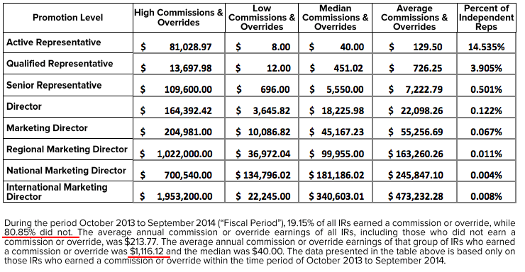This screenshot has height=272, width=525.
Task: Click the 14.535% percent of reps cell
Action: pyautogui.click(x=486, y=47)
